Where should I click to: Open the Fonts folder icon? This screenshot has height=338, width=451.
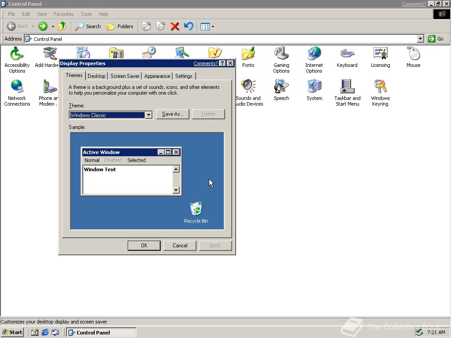(x=248, y=57)
